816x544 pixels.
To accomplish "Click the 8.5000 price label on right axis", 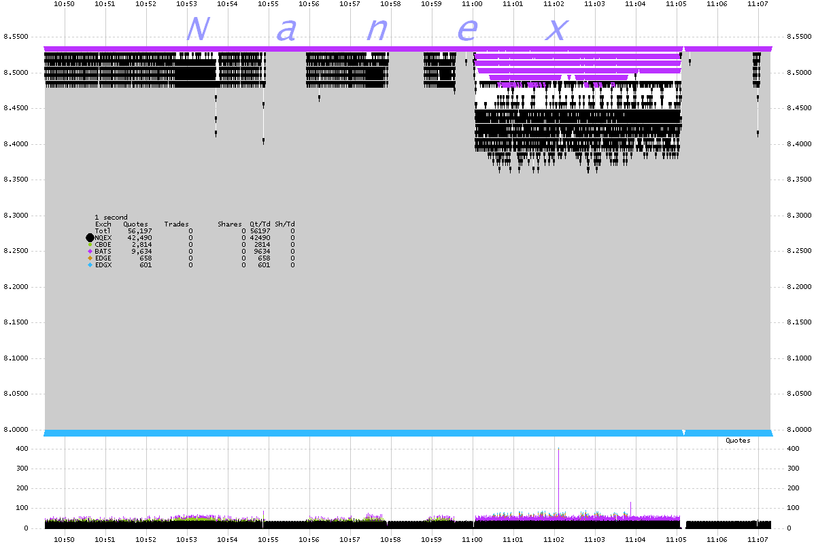I will (x=798, y=73).
